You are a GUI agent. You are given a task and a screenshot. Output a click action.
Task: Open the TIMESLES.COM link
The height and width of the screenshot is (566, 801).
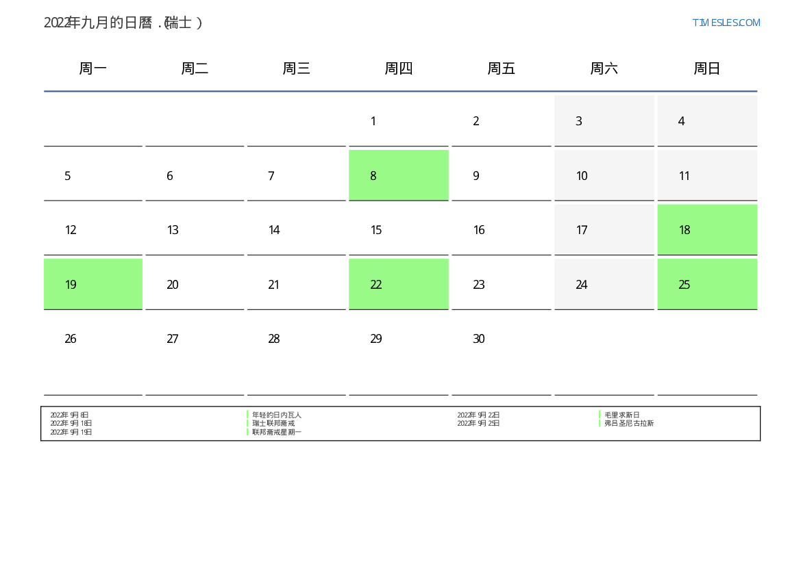726,23
